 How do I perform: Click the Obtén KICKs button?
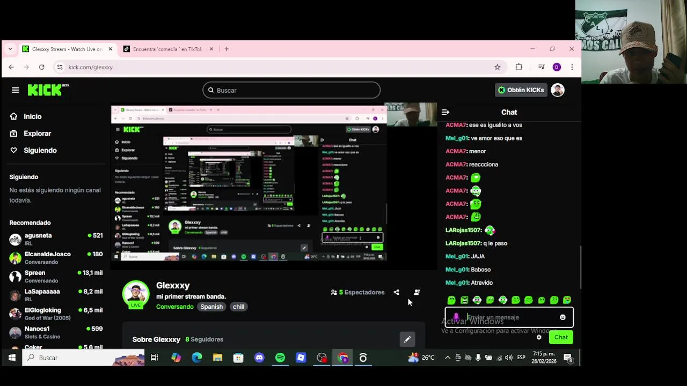tap(521, 90)
